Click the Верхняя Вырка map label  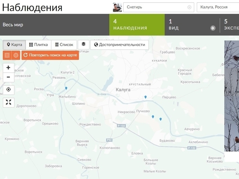point(82,143)
